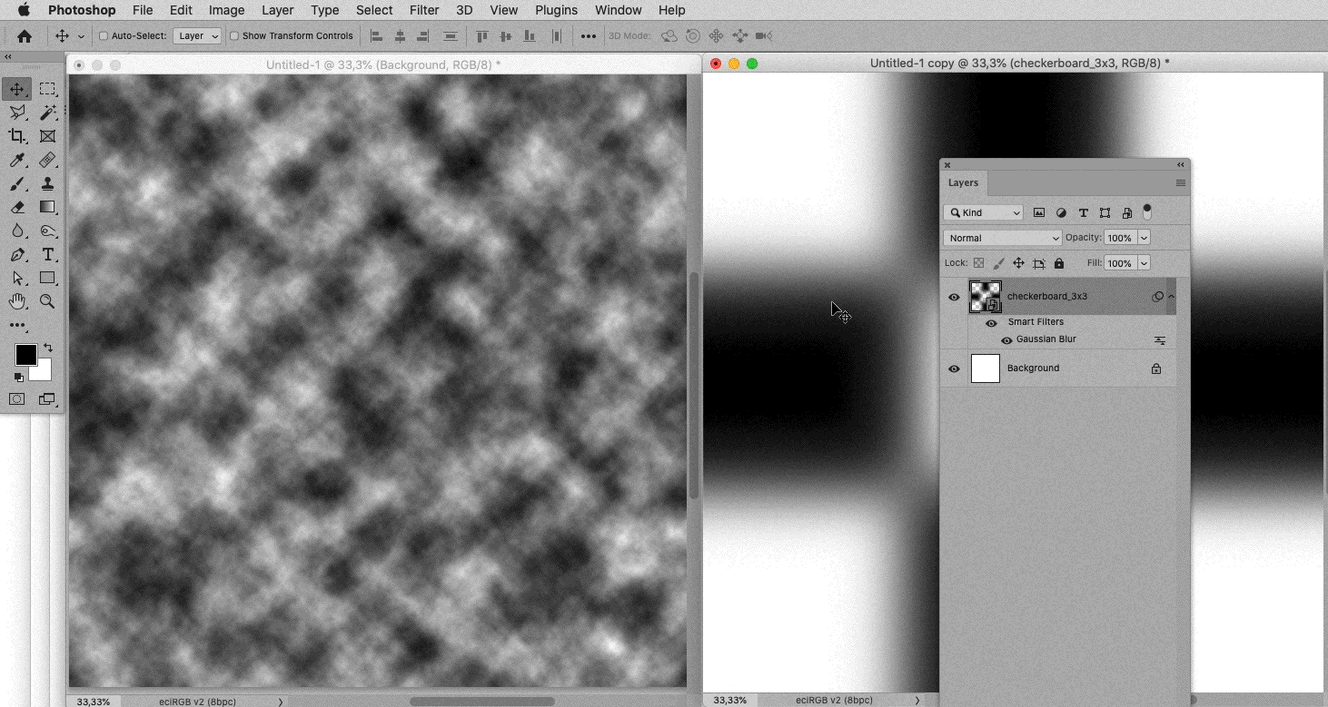Toggle Lock All padlock icon
This screenshot has height=707, width=1328.
click(x=1058, y=263)
